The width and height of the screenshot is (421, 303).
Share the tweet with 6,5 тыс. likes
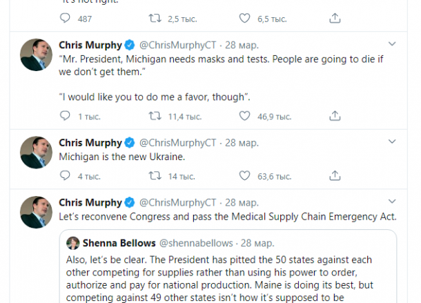tap(335, 18)
